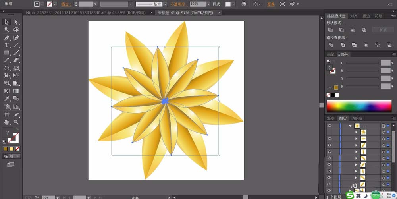397x199 pixels.
Task: Apply None button under toolbox fill
Action: pos(17,149)
